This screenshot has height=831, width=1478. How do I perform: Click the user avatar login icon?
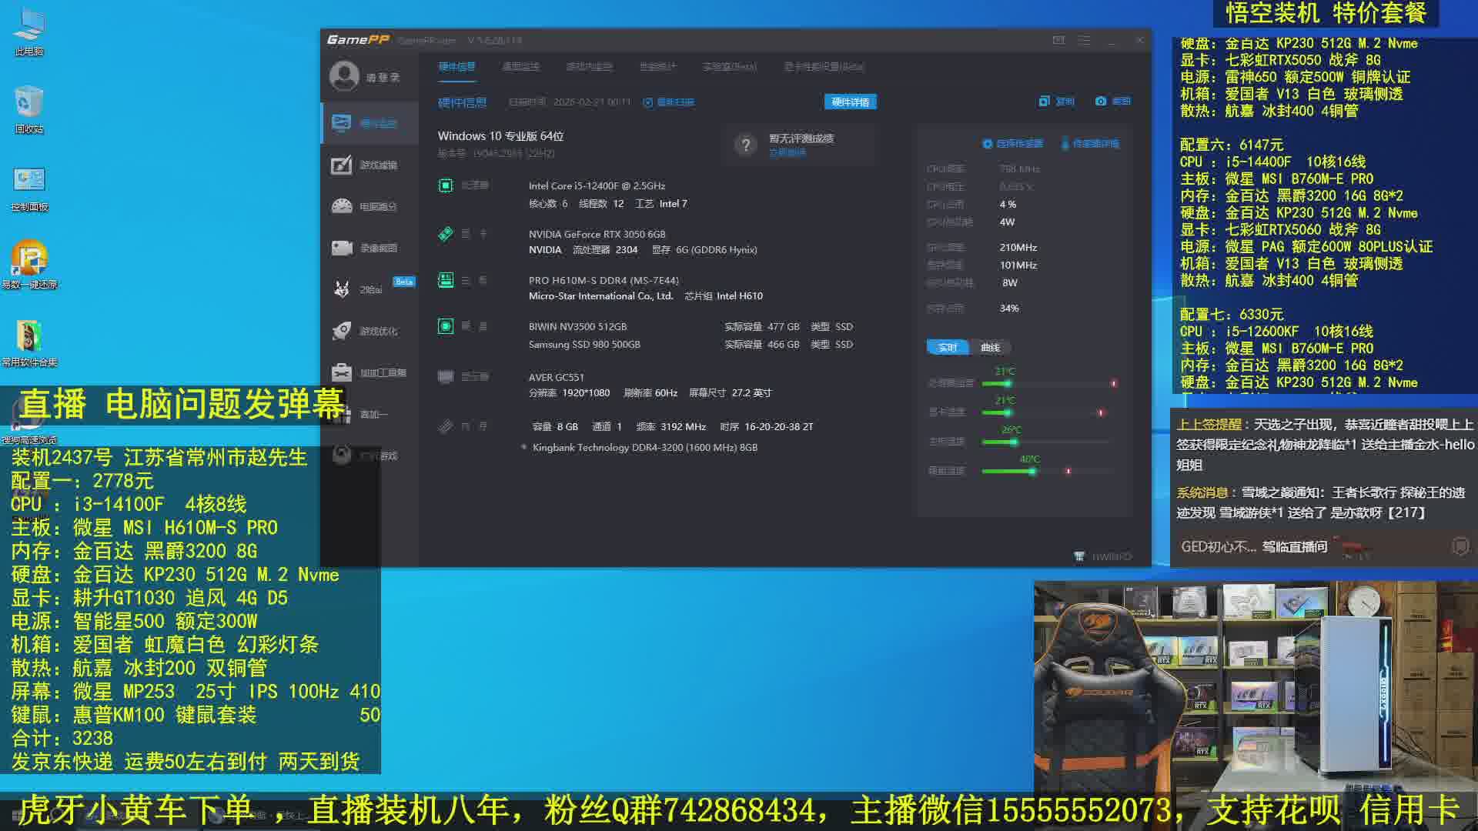click(x=344, y=76)
